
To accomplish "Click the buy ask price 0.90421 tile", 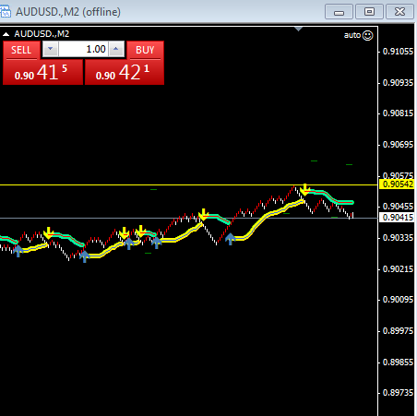I will point(125,72).
